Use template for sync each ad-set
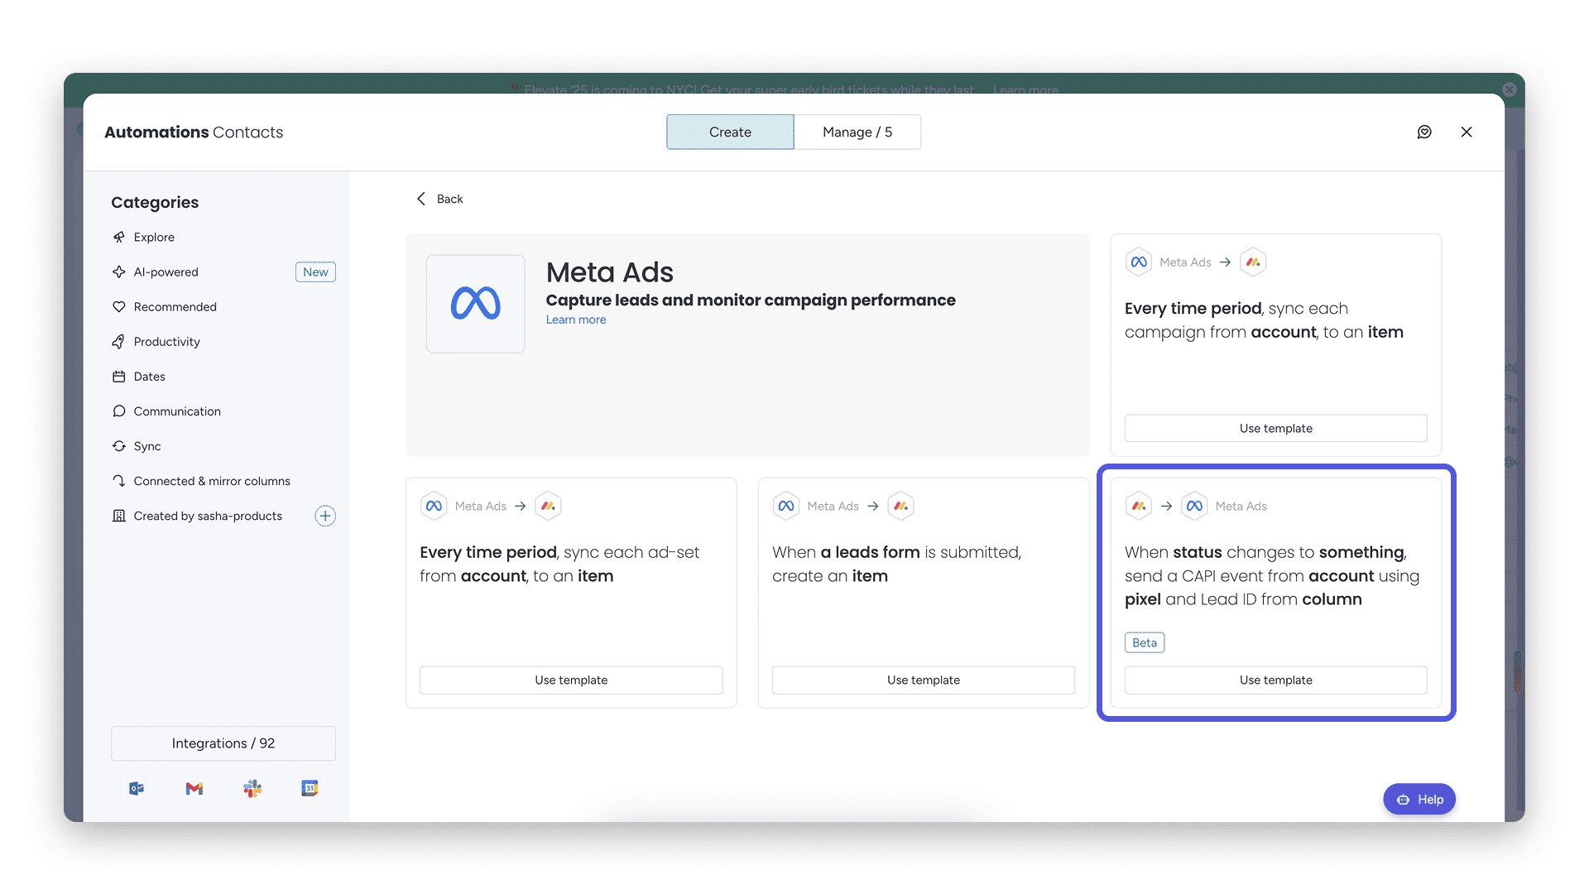Viewport: 1589px width, 894px height. [x=570, y=680]
